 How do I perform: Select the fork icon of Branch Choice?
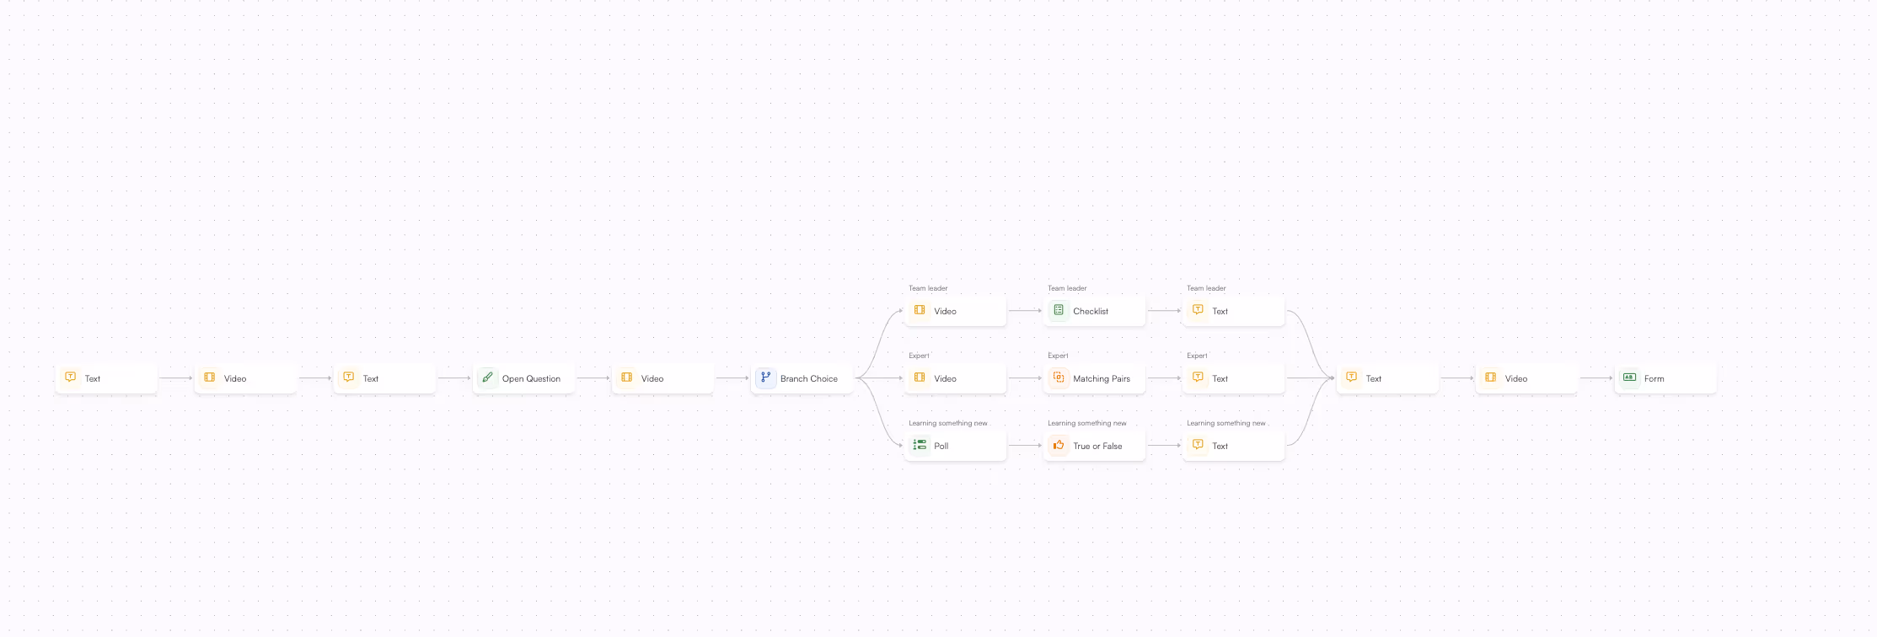pyautogui.click(x=766, y=377)
